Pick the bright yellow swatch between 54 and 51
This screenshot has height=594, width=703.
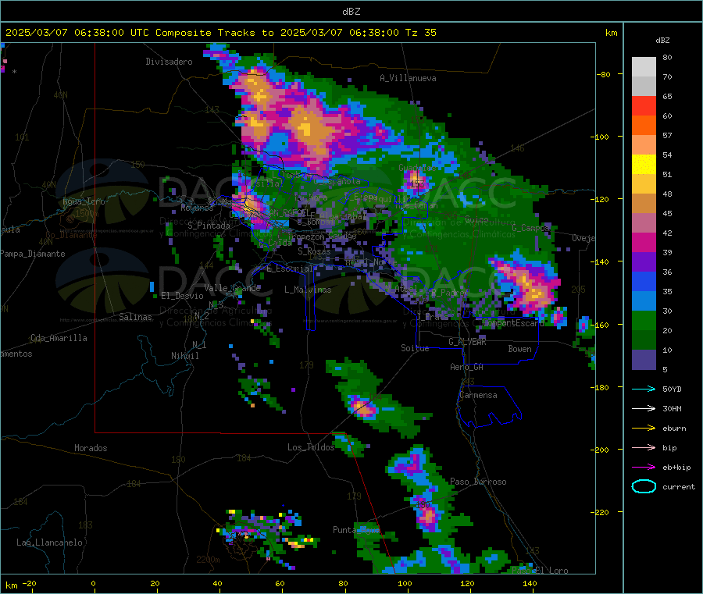coord(644,165)
